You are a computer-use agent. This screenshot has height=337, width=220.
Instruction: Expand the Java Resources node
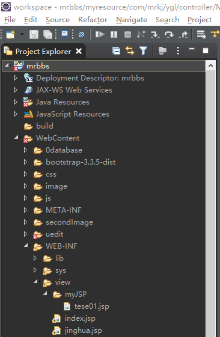coord(16,102)
